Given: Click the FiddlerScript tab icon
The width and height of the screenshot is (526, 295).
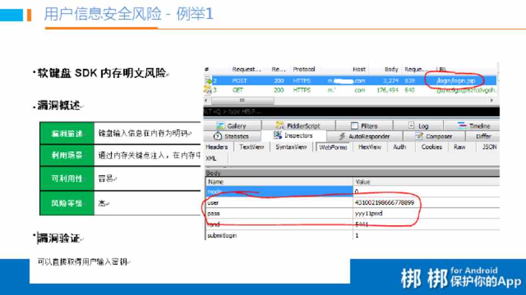Looking at the screenshot, I should pyautogui.click(x=280, y=126).
